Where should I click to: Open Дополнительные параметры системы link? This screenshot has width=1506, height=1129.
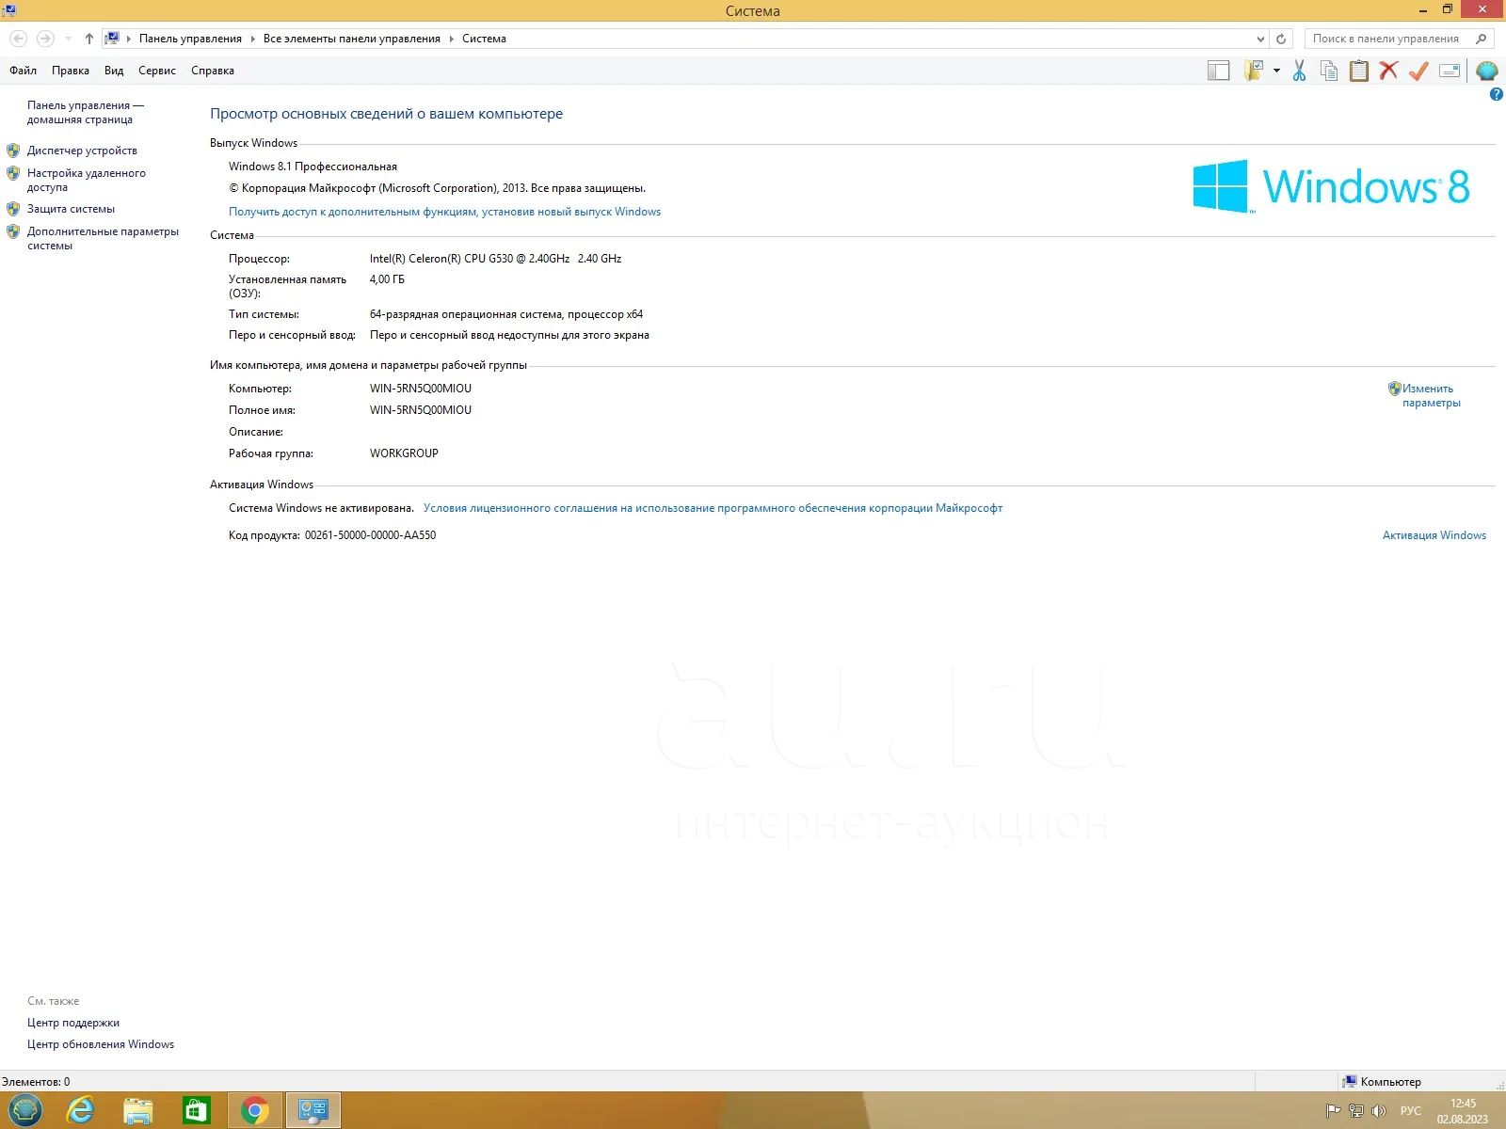(103, 238)
